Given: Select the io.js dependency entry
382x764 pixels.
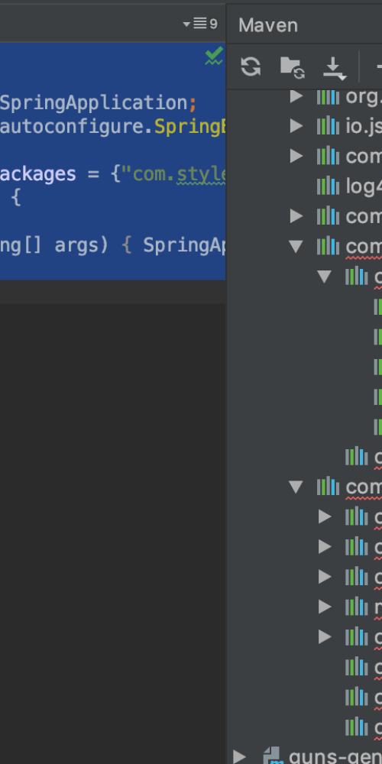Looking at the screenshot, I should click(x=349, y=126).
